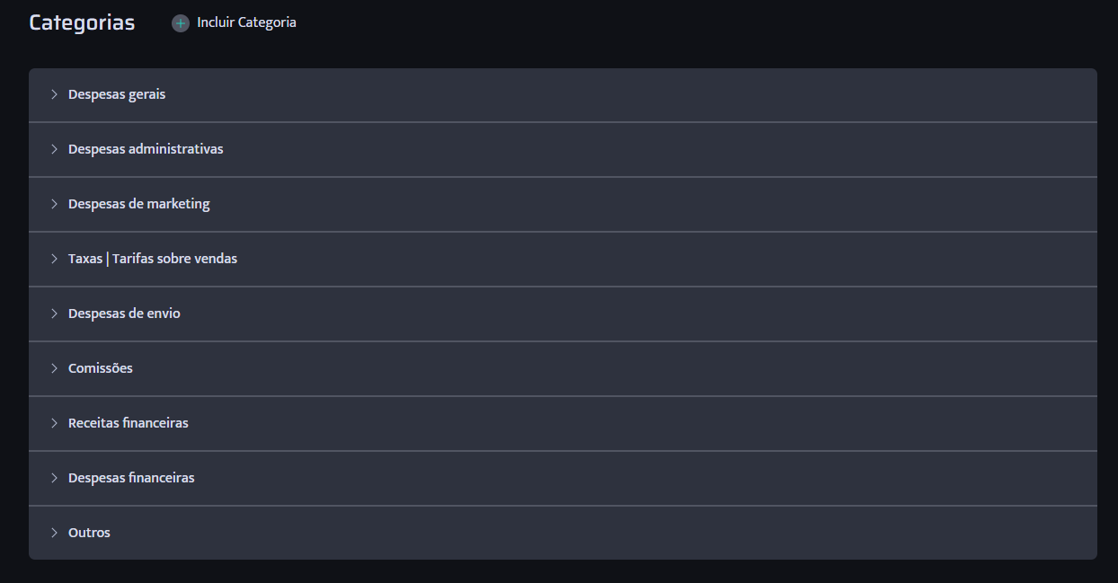Select the Despesas gerais category label
This screenshot has height=583, width=1118.
[x=117, y=94]
